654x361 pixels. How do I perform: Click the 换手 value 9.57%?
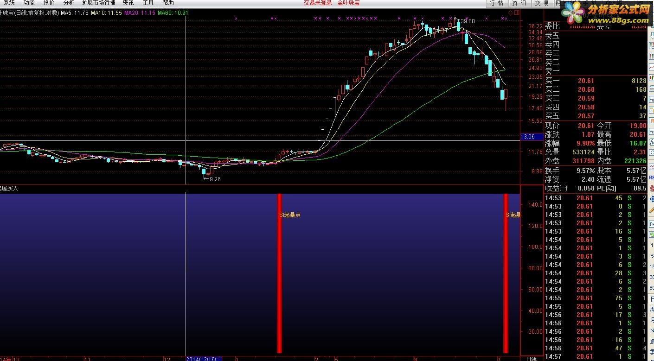[x=585, y=171]
